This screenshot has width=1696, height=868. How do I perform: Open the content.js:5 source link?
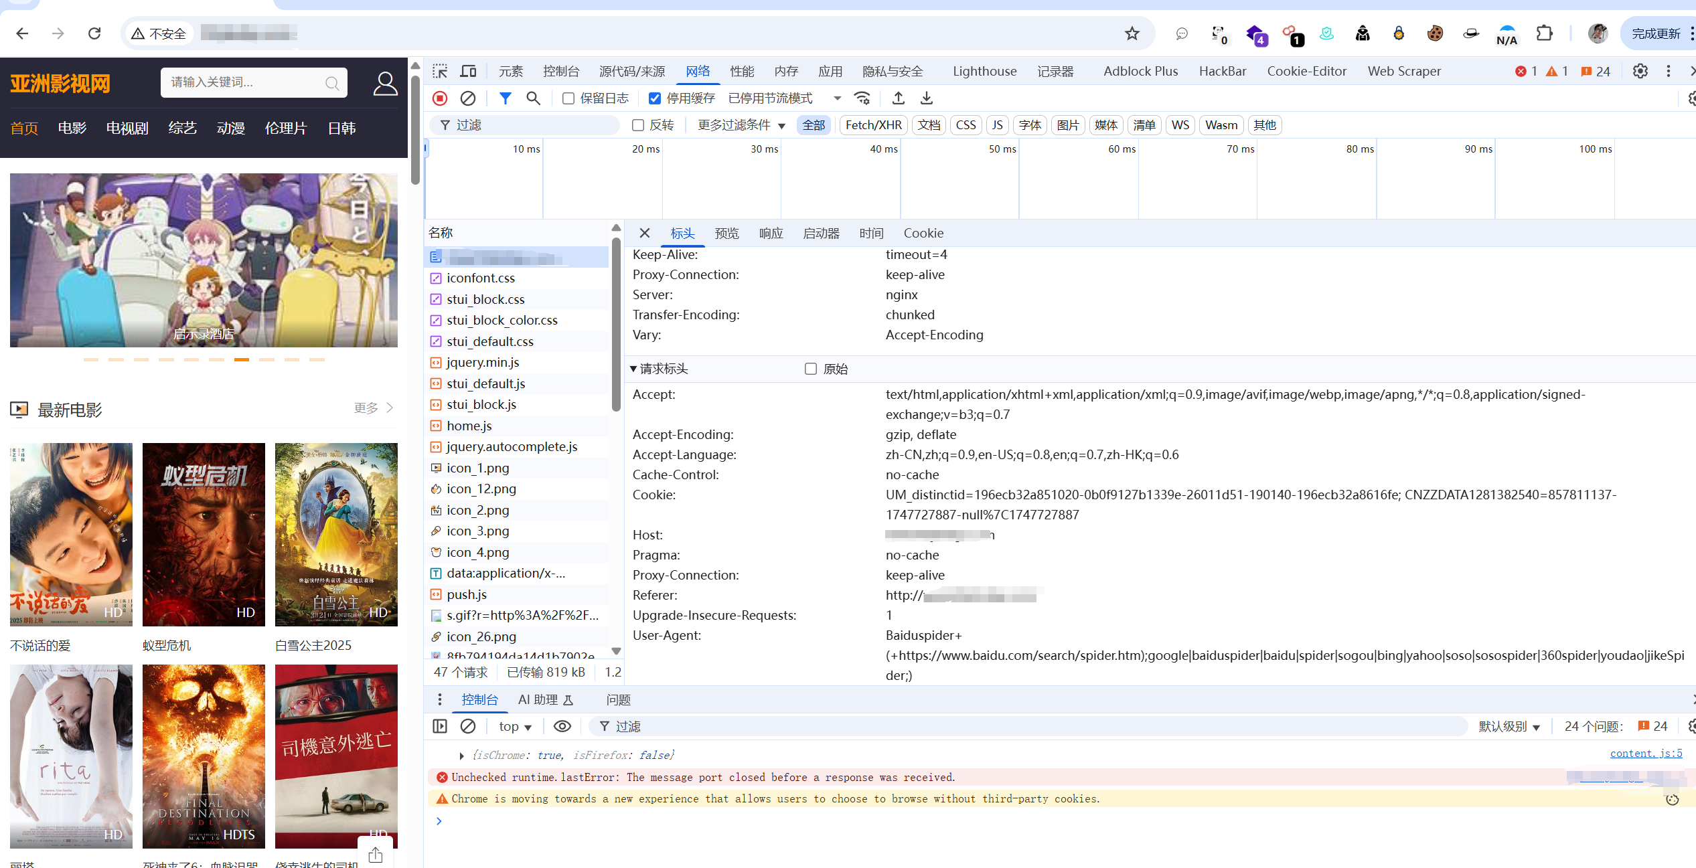(1646, 754)
